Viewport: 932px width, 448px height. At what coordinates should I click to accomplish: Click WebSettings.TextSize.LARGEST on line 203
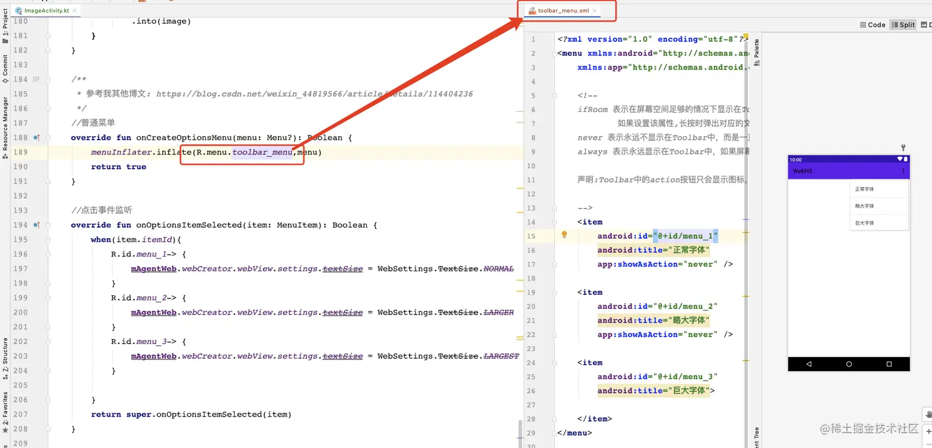click(448, 356)
